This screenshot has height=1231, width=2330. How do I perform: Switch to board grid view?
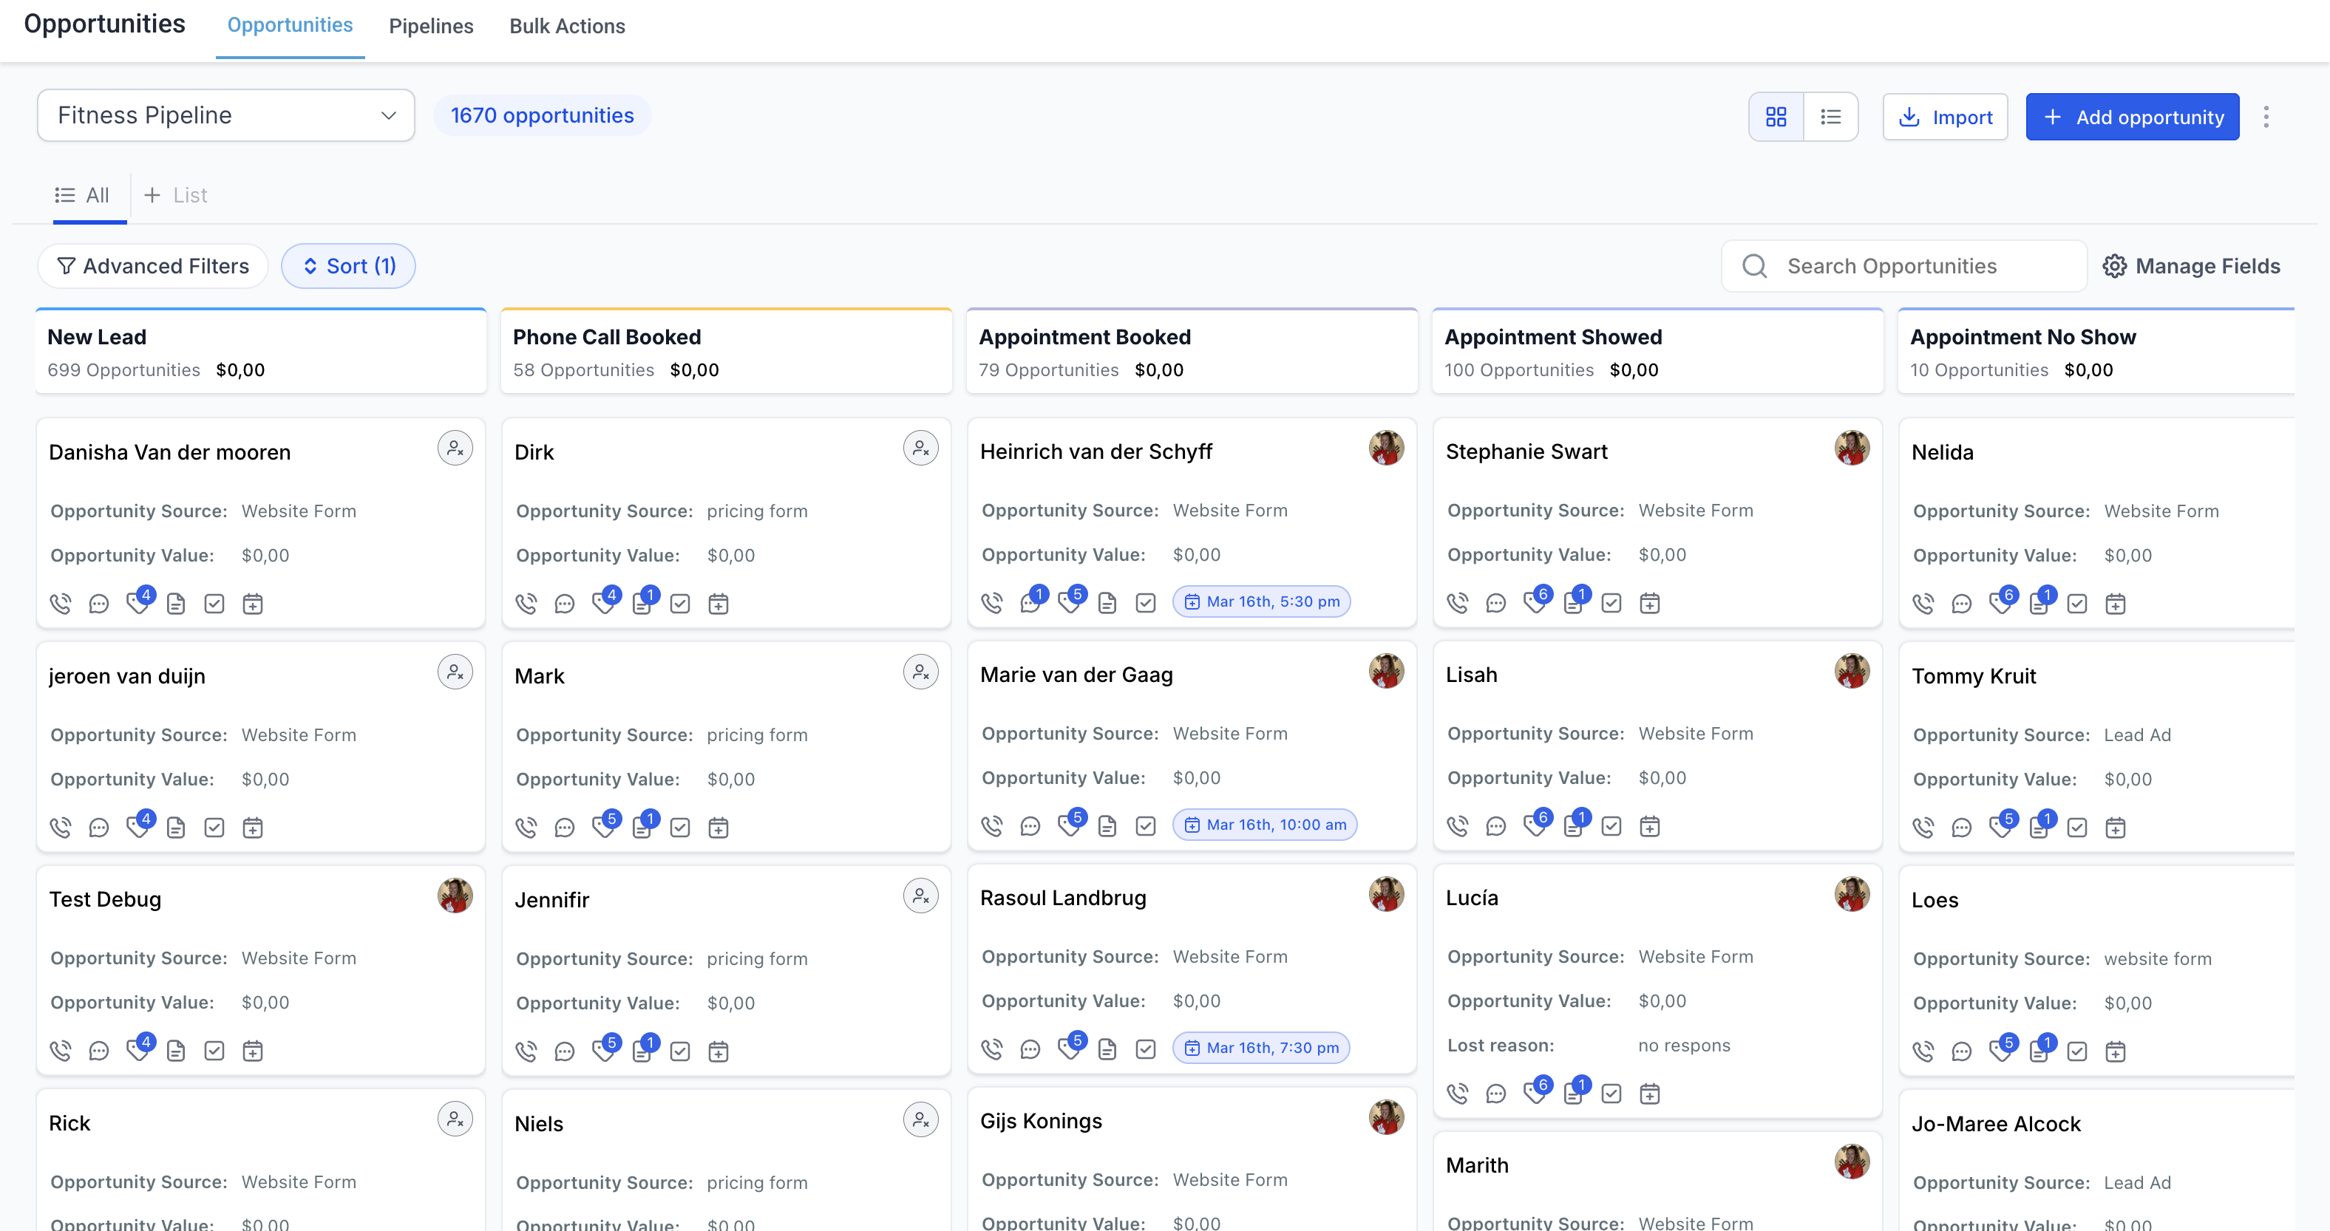tap(1776, 117)
